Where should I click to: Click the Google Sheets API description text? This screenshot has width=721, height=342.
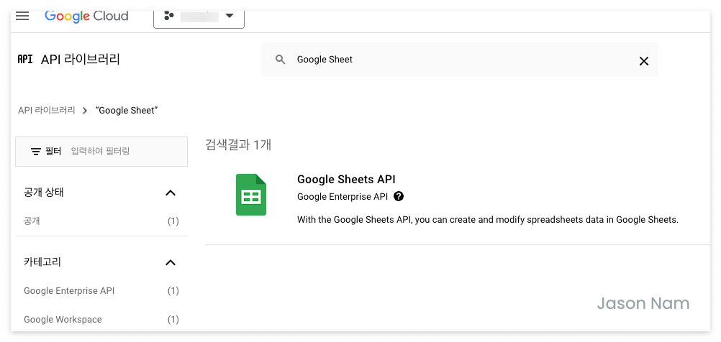[488, 220]
